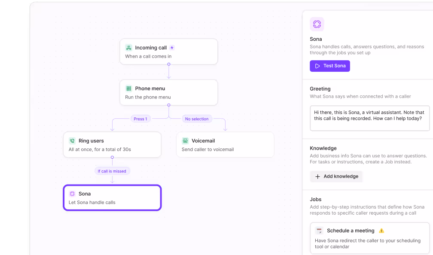Click the plus icon in Add knowledge
433x255 pixels.
click(x=317, y=176)
